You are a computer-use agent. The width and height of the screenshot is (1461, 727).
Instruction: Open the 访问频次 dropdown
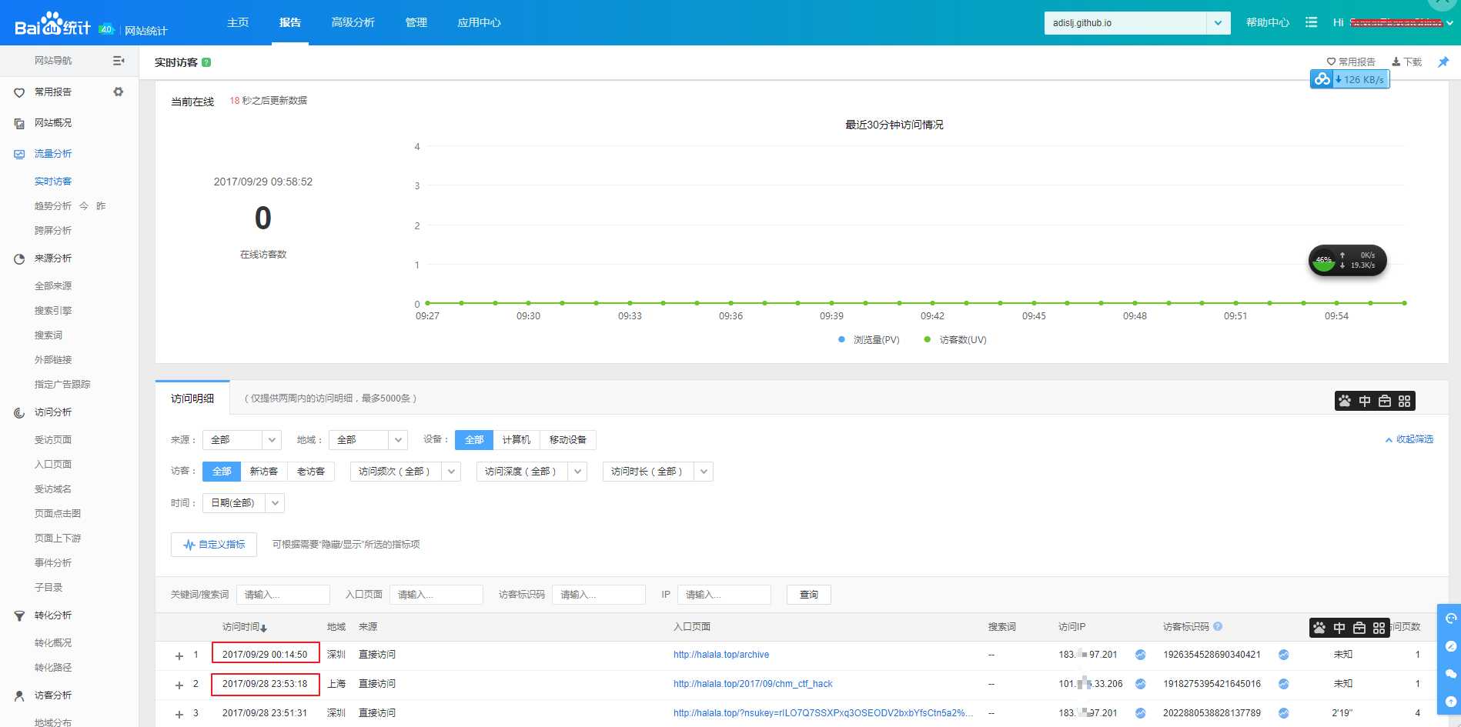(x=405, y=471)
